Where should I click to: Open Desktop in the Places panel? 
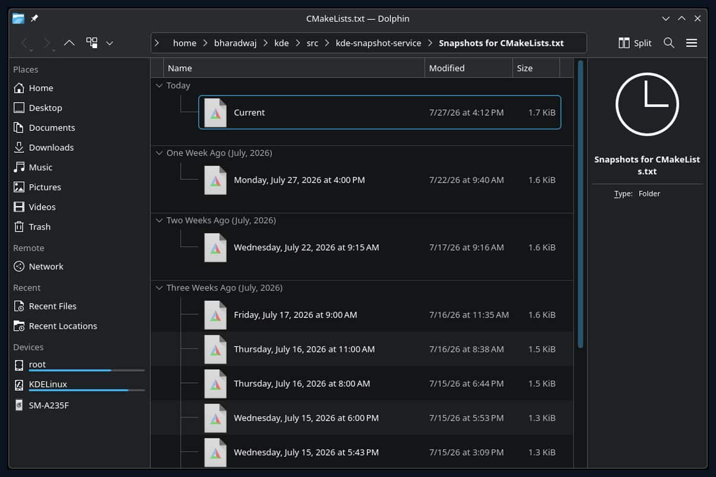(x=78, y=108)
